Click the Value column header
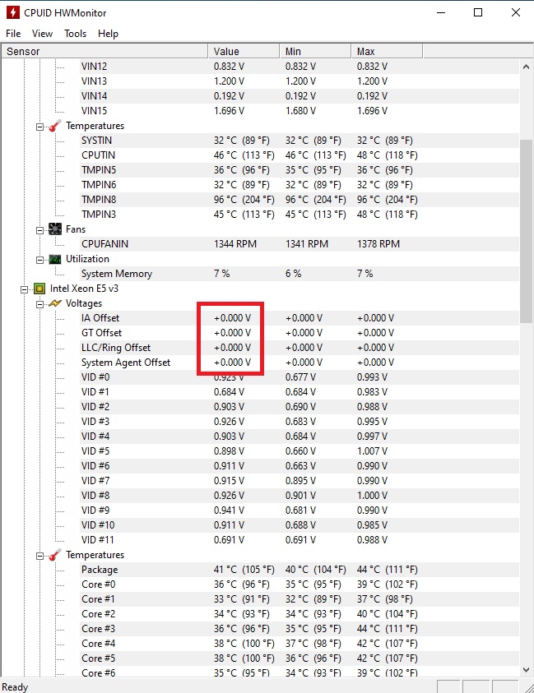Image resolution: width=534 pixels, height=693 pixels. coord(244,51)
